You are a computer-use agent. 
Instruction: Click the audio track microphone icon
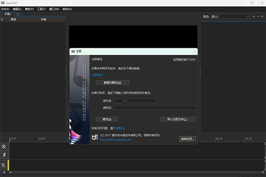(x=4, y=155)
